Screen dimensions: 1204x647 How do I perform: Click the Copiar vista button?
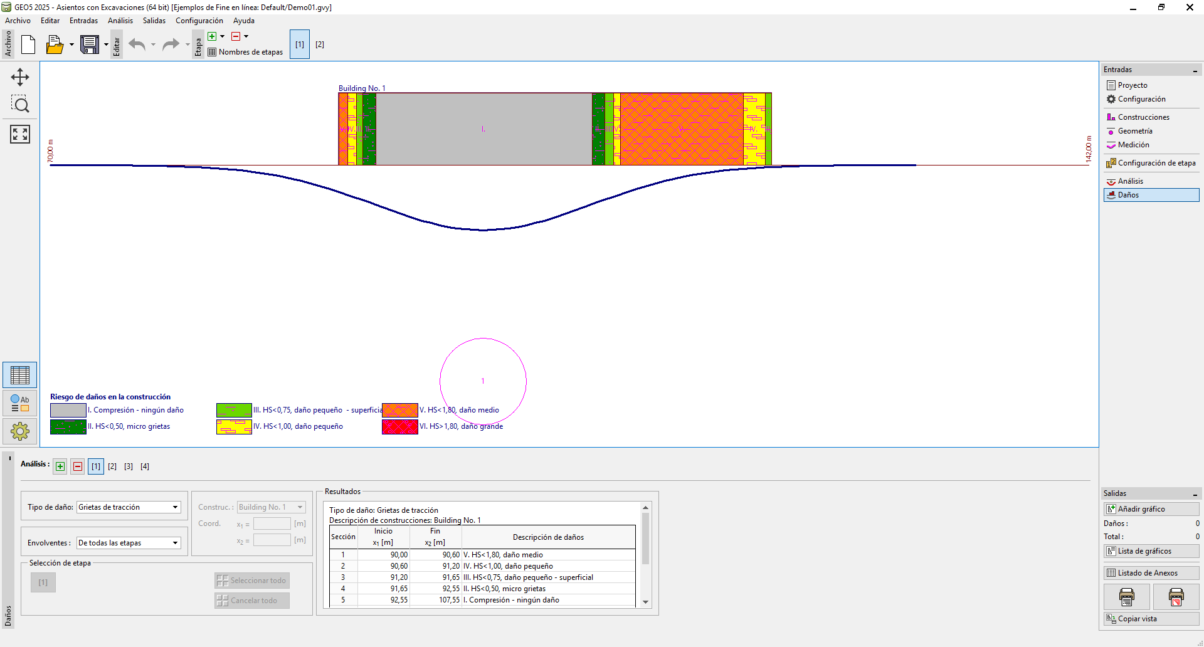click(x=1151, y=619)
